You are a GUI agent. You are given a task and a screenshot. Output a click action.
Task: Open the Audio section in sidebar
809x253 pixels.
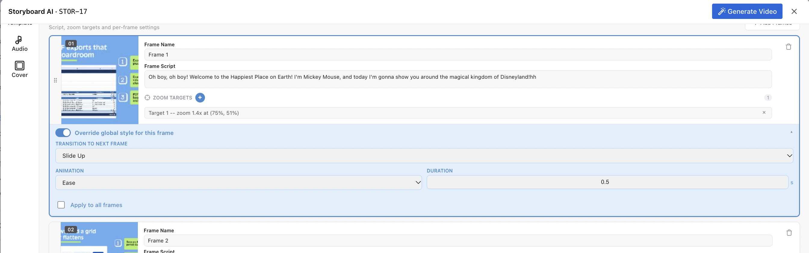point(20,44)
